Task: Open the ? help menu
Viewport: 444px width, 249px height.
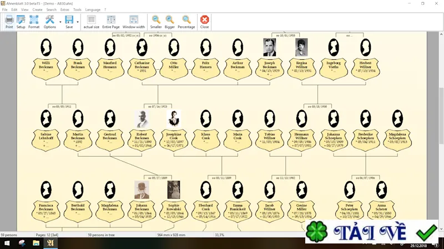Action: pos(105,9)
